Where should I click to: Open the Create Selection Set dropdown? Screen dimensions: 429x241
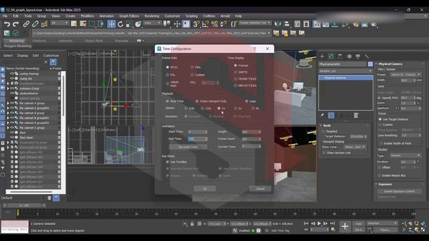[x=255, y=23]
